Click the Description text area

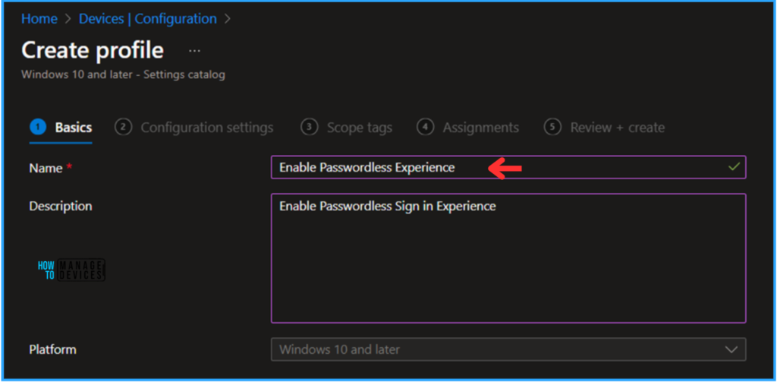pyautogui.click(x=508, y=258)
